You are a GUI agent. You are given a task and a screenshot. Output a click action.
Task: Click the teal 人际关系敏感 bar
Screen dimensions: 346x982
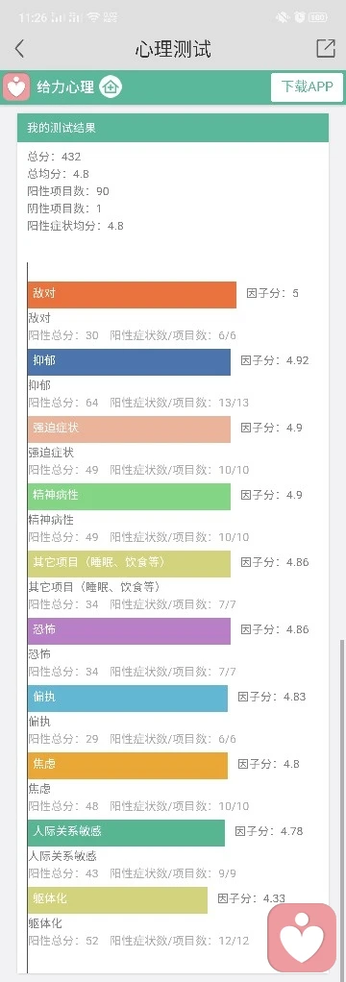tap(126, 832)
